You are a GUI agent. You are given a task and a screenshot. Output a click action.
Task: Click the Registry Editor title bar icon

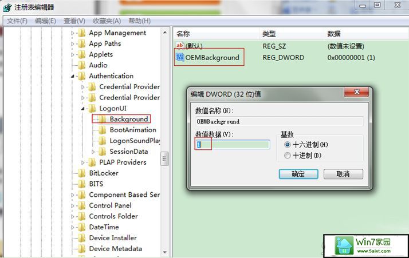click(7, 7)
